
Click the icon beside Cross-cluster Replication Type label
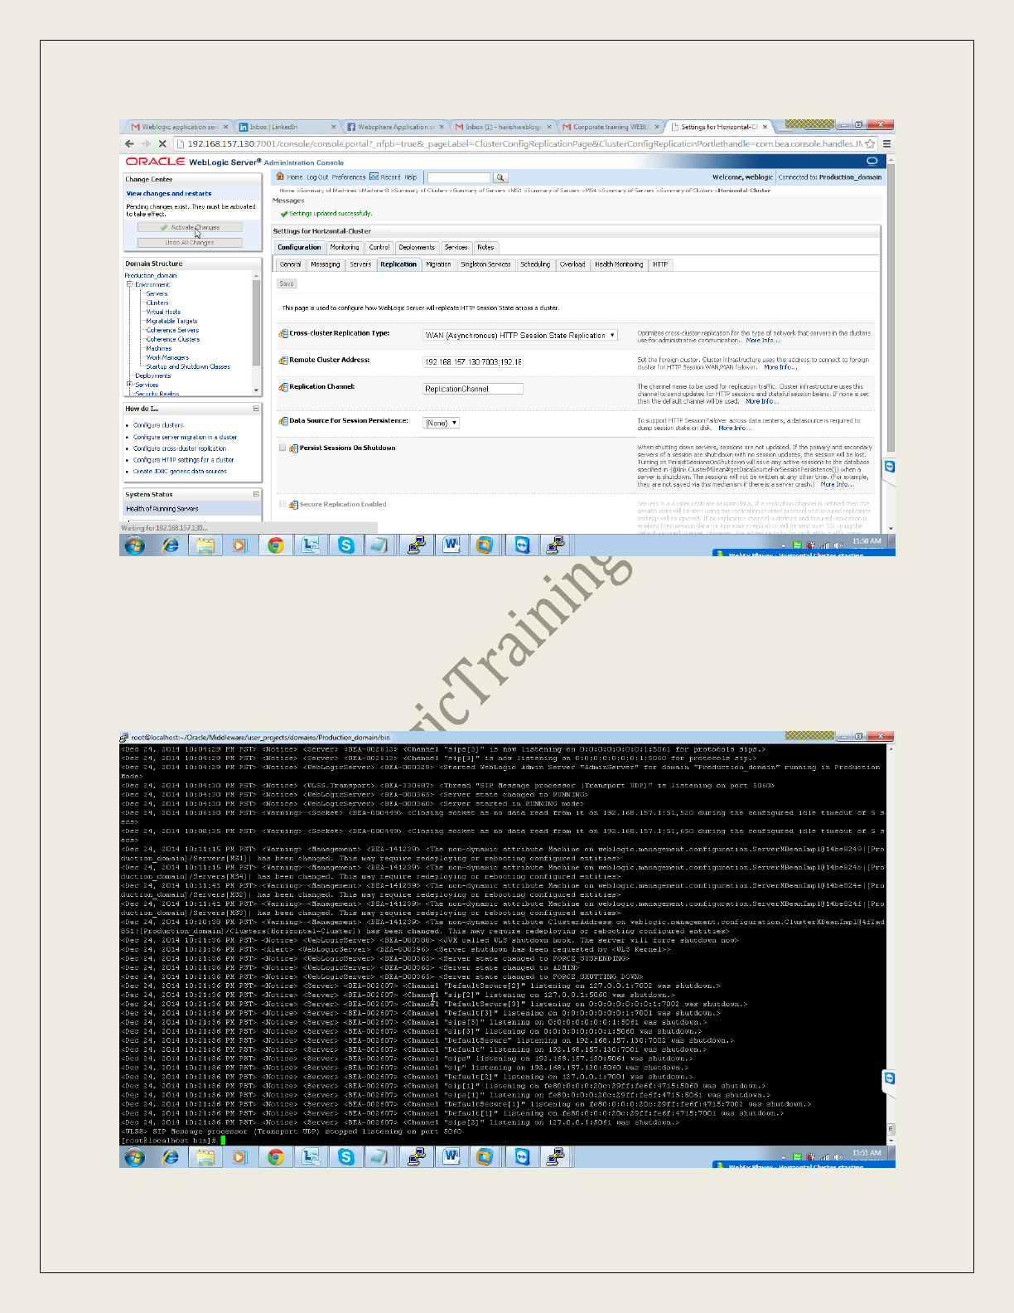pyautogui.click(x=283, y=333)
